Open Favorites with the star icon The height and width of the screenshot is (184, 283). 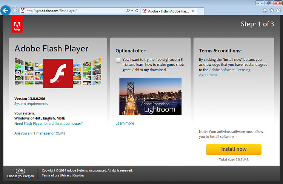pyautogui.click(x=272, y=11)
